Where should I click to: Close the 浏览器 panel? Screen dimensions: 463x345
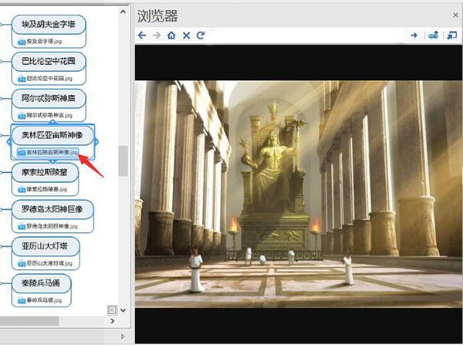pos(452,13)
